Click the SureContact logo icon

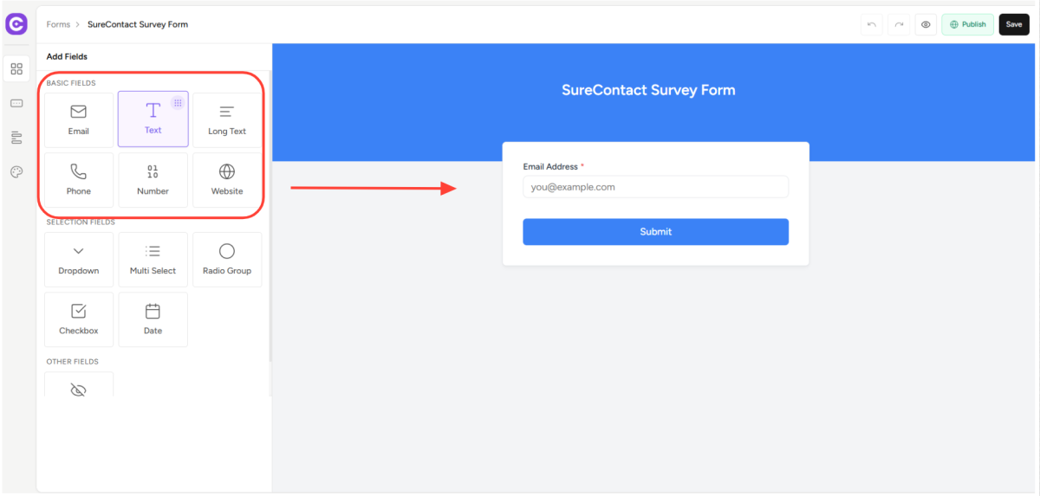[16, 24]
